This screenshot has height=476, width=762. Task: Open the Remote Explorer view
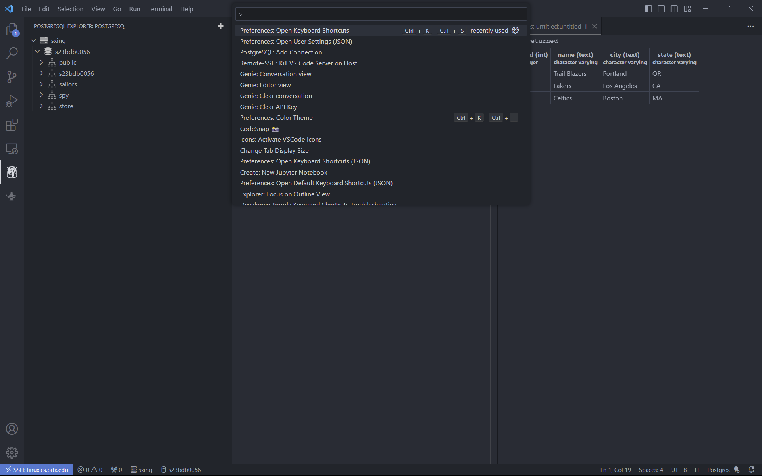pos(12,149)
